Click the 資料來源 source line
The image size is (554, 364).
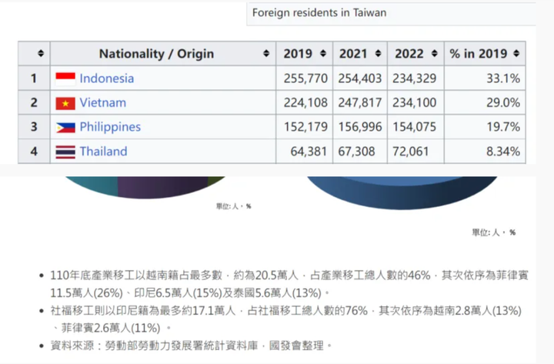tap(191, 346)
